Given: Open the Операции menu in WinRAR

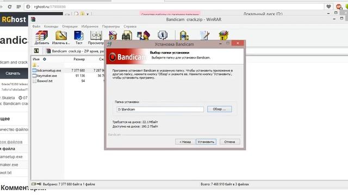Looking at the screenshot, I should (70, 27).
